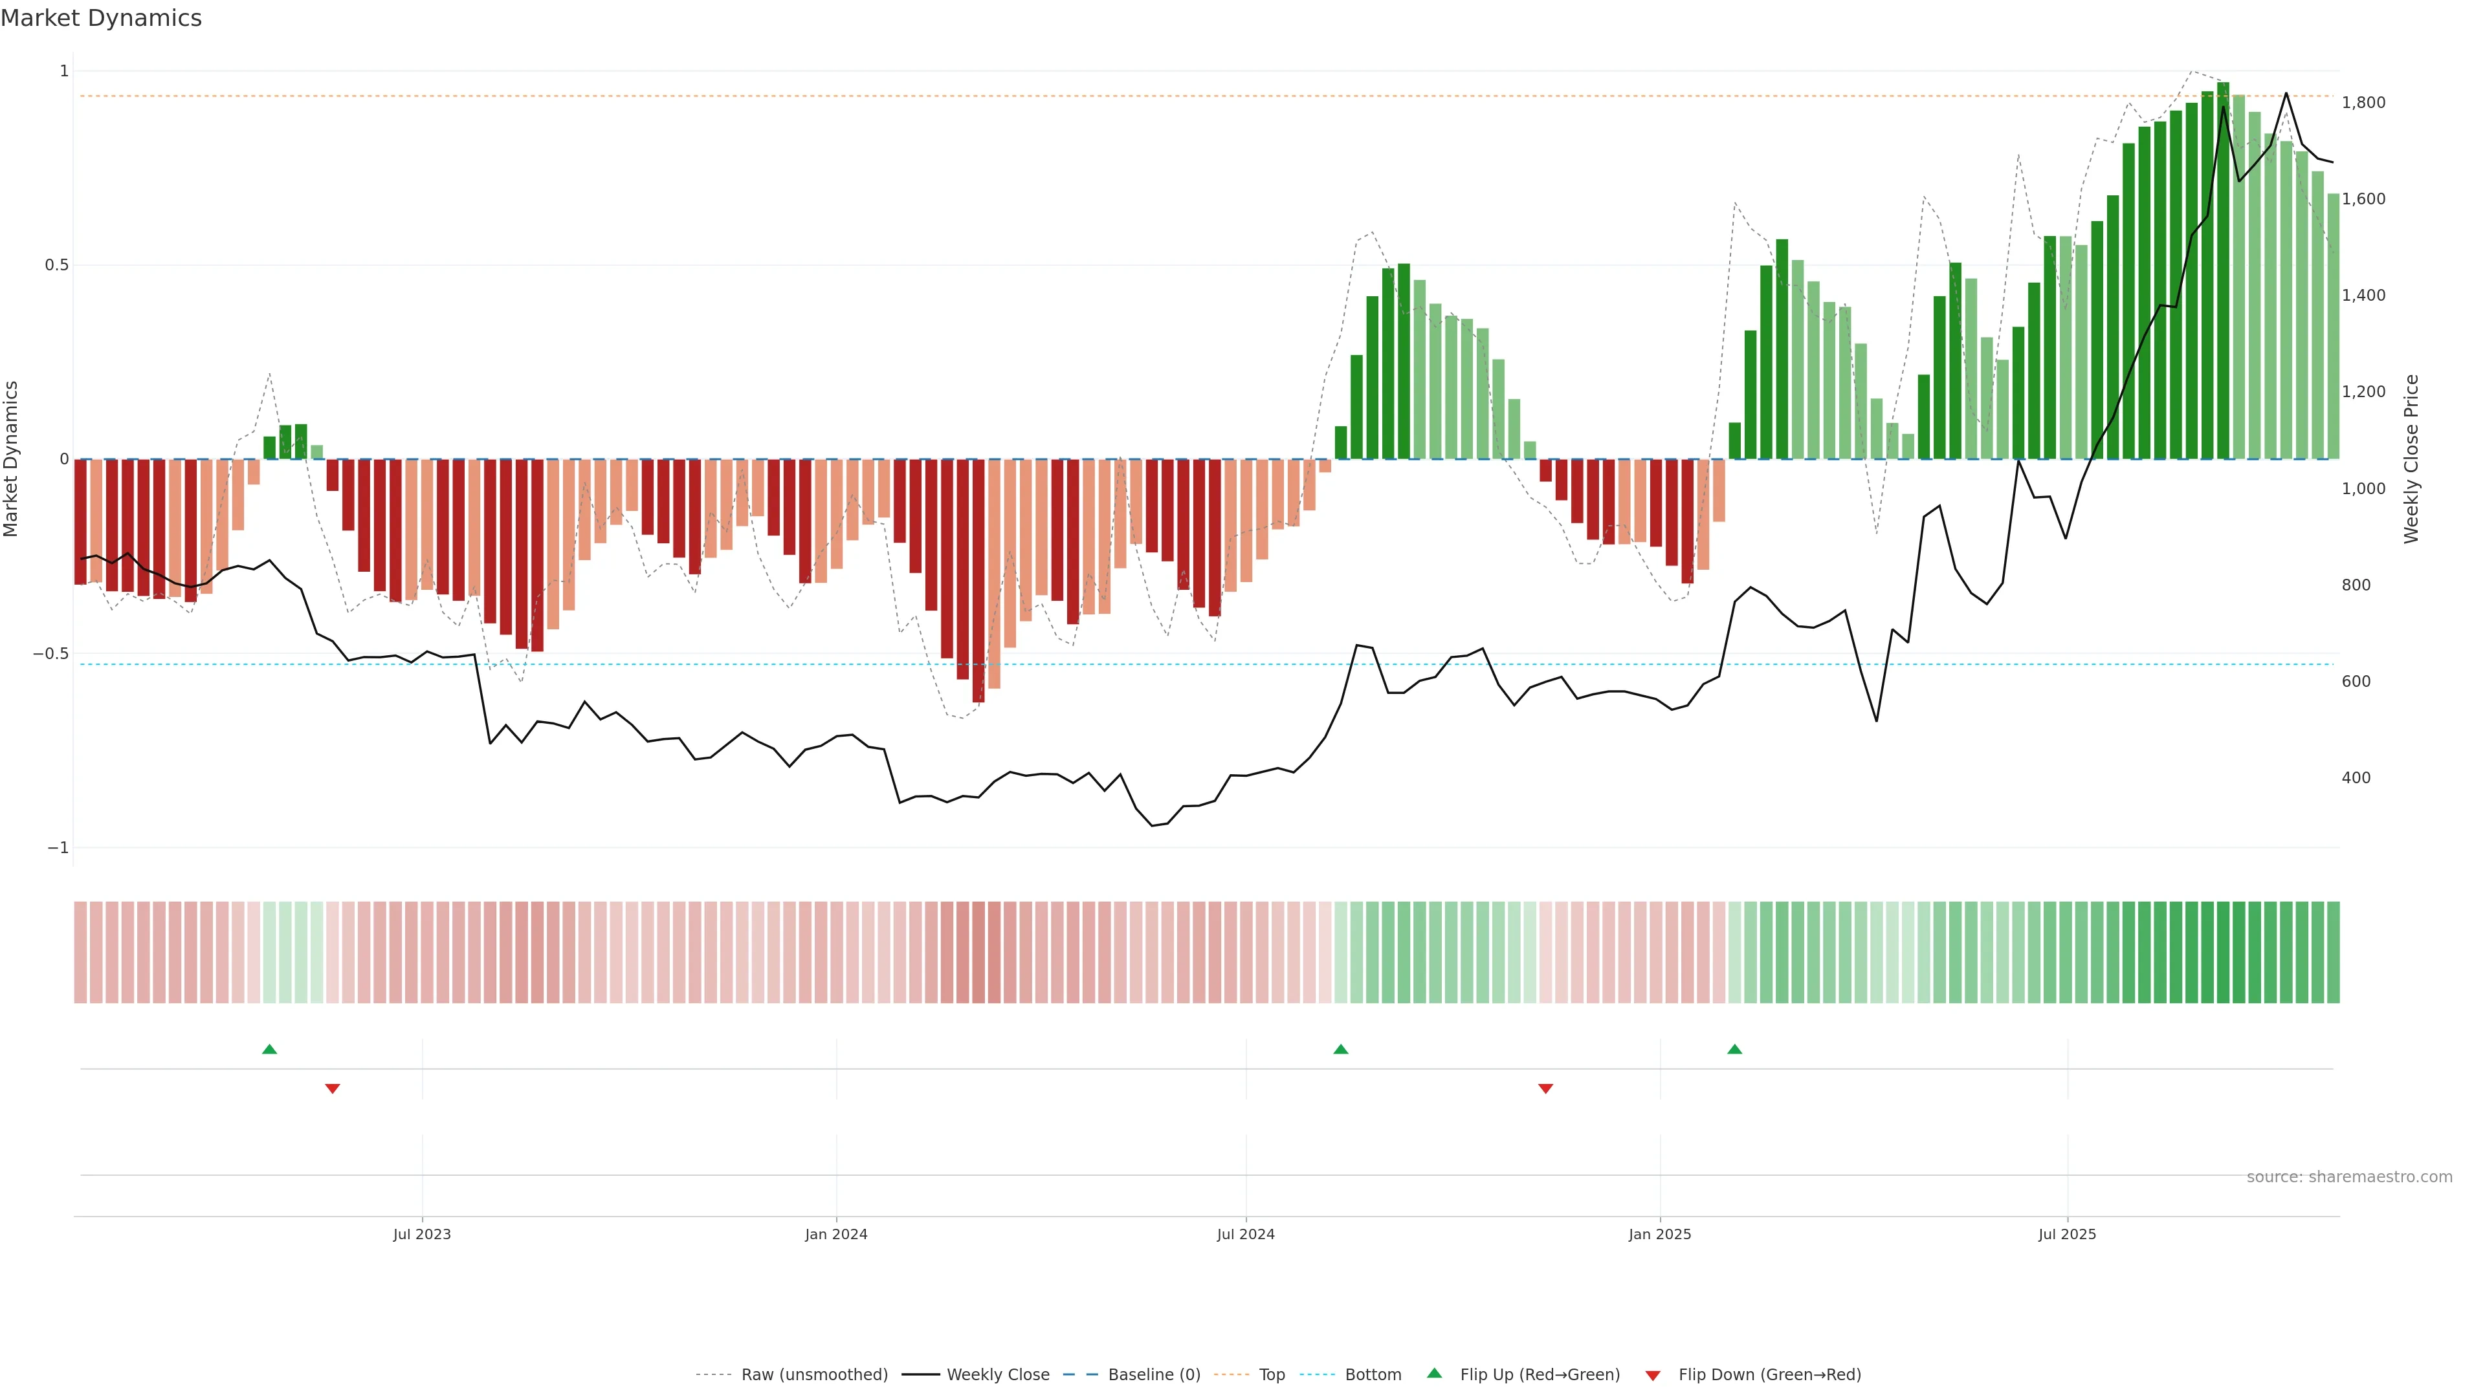Toggle the Weekly Close legend entry
The height and width of the screenshot is (1397, 2485).
click(x=997, y=1375)
